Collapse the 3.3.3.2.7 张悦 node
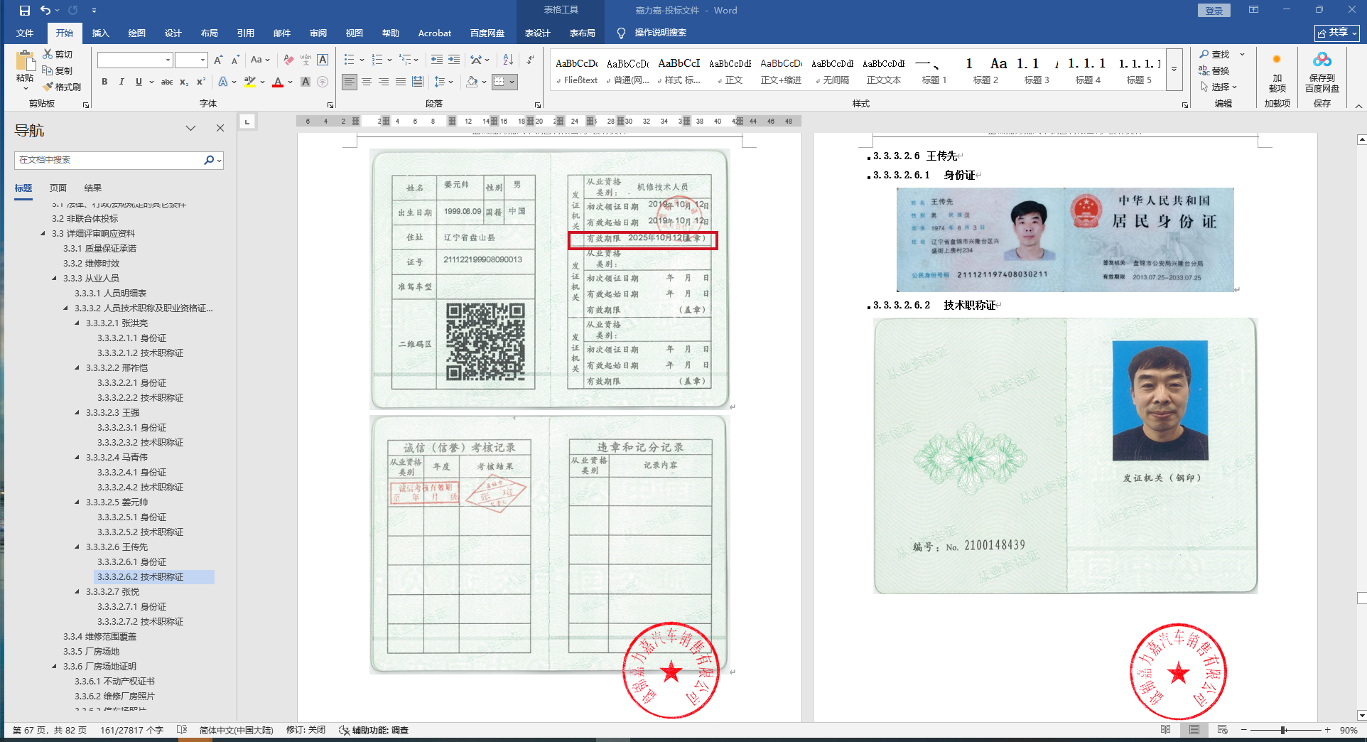1367x742 pixels. (x=77, y=591)
